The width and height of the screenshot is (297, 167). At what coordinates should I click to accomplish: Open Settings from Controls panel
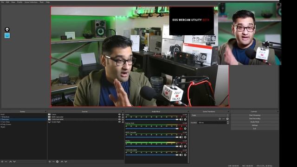[x=255, y=125]
